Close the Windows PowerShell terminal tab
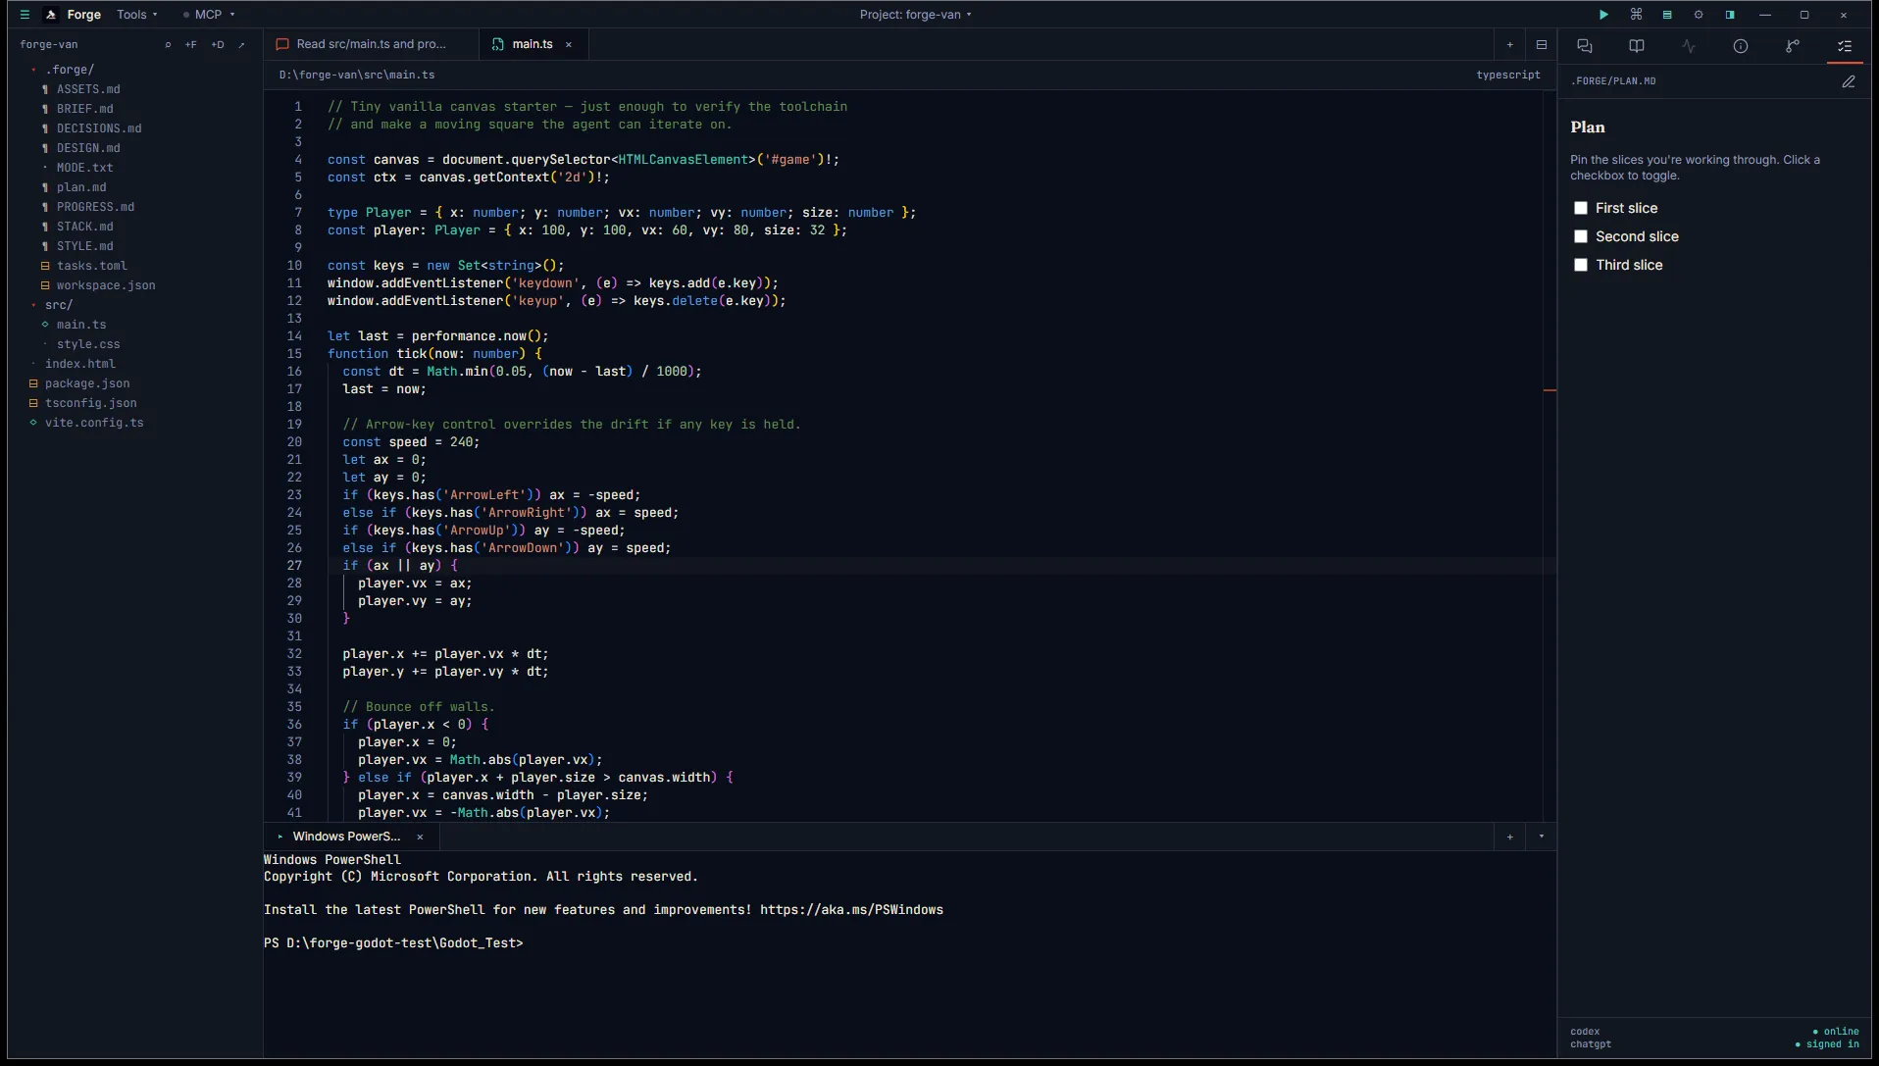The height and width of the screenshot is (1066, 1879). coord(421,838)
